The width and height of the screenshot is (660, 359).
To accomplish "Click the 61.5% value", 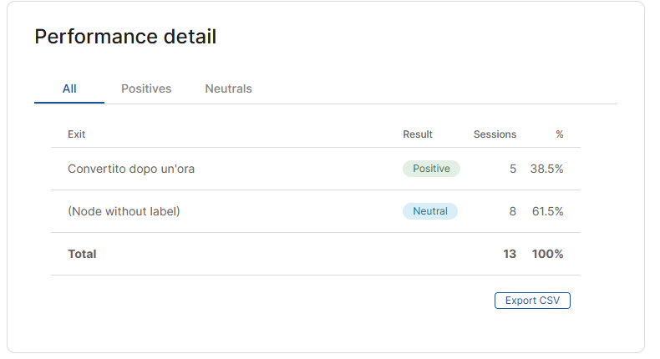I will (547, 211).
